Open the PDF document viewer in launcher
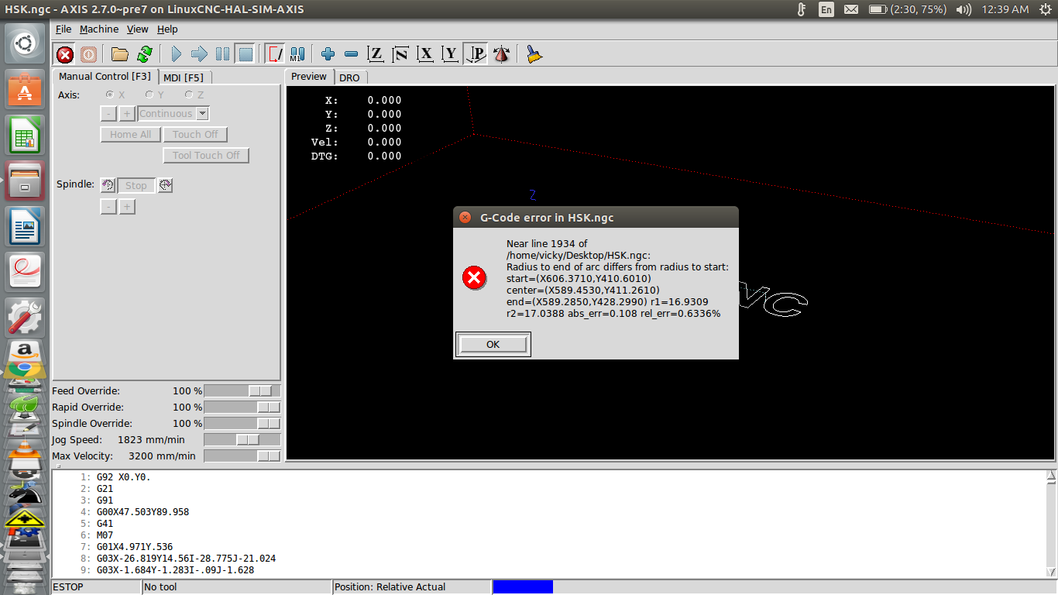 point(25,272)
